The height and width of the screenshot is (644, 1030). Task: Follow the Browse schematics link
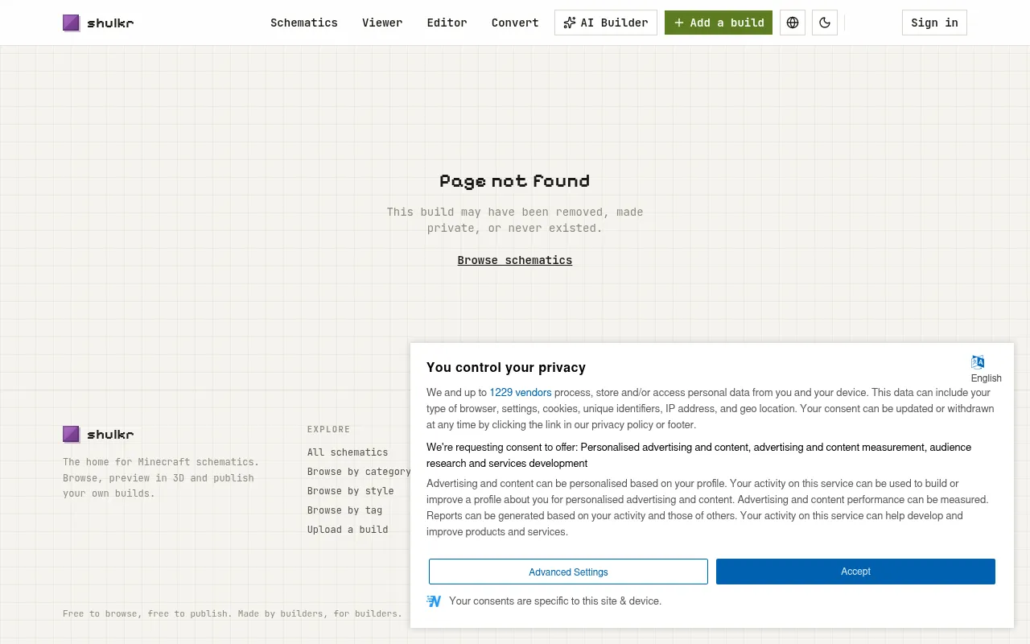pyautogui.click(x=515, y=260)
